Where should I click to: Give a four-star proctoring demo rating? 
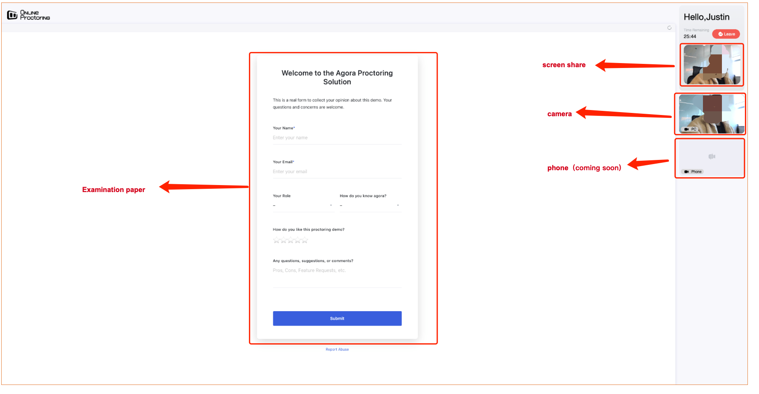[x=298, y=240]
